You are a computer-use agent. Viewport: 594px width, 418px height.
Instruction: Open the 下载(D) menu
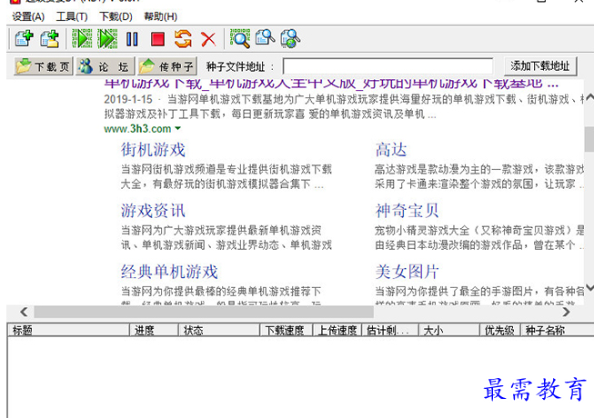coord(116,16)
